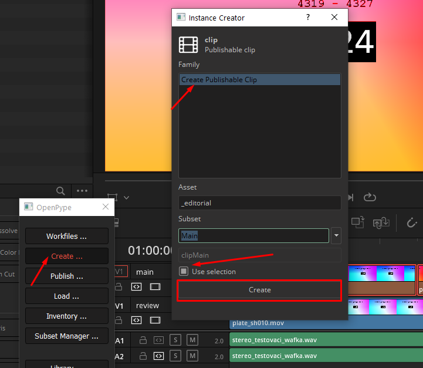This screenshot has height=368, width=423.
Task: Click the search magnifier icon
Action: pyautogui.click(x=60, y=191)
